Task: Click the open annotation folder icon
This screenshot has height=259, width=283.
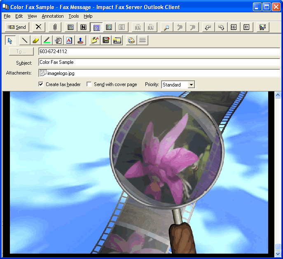Action: (95, 40)
